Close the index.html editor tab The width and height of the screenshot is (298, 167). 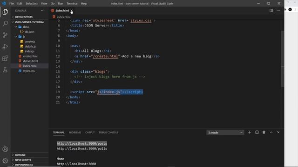click(72, 11)
